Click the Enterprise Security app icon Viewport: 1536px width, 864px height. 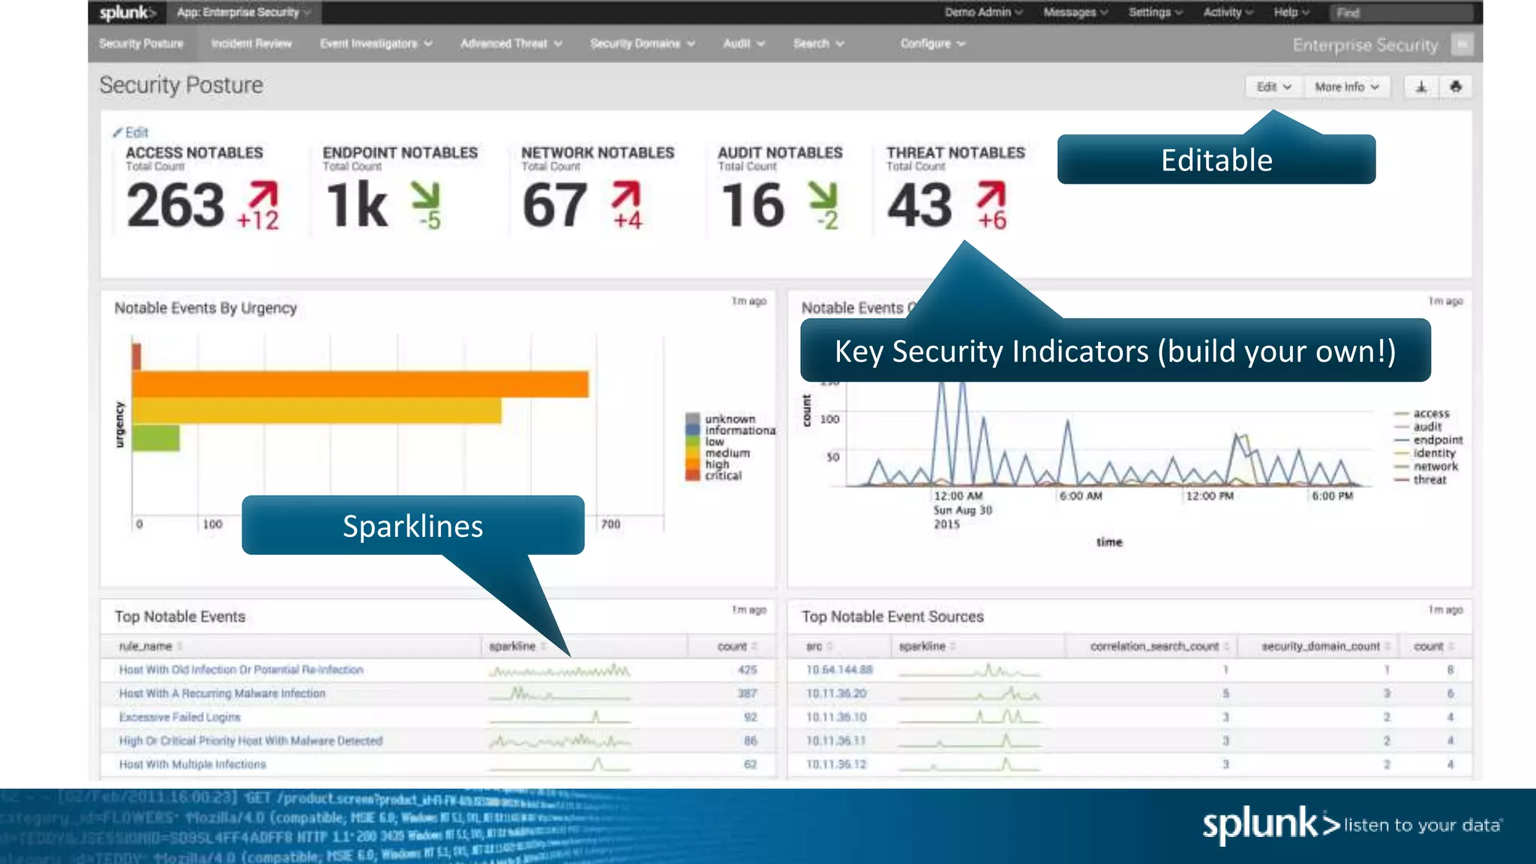pos(1461,44)
